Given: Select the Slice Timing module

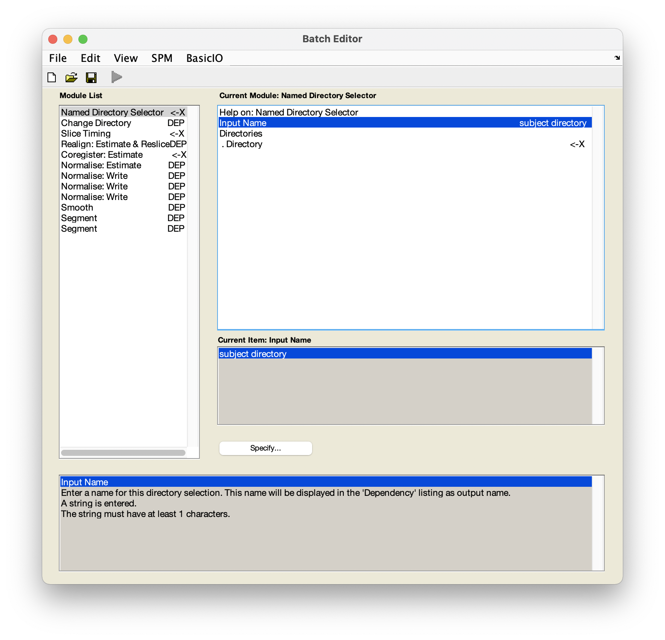Looking at the screenshot, I should pyautogui.click(x=86, y=134).
